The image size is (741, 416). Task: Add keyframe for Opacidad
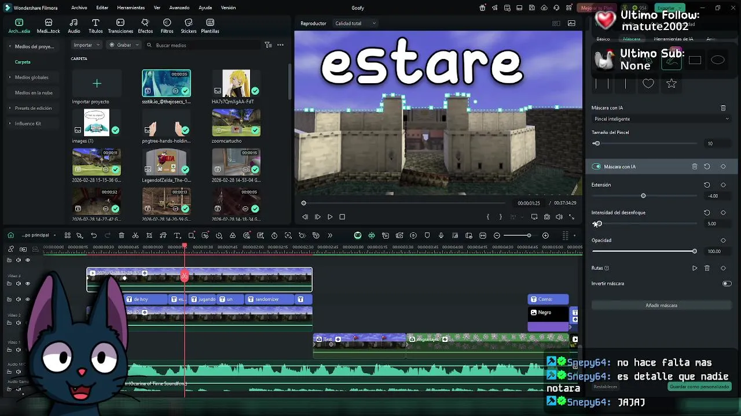coord(723,240)
